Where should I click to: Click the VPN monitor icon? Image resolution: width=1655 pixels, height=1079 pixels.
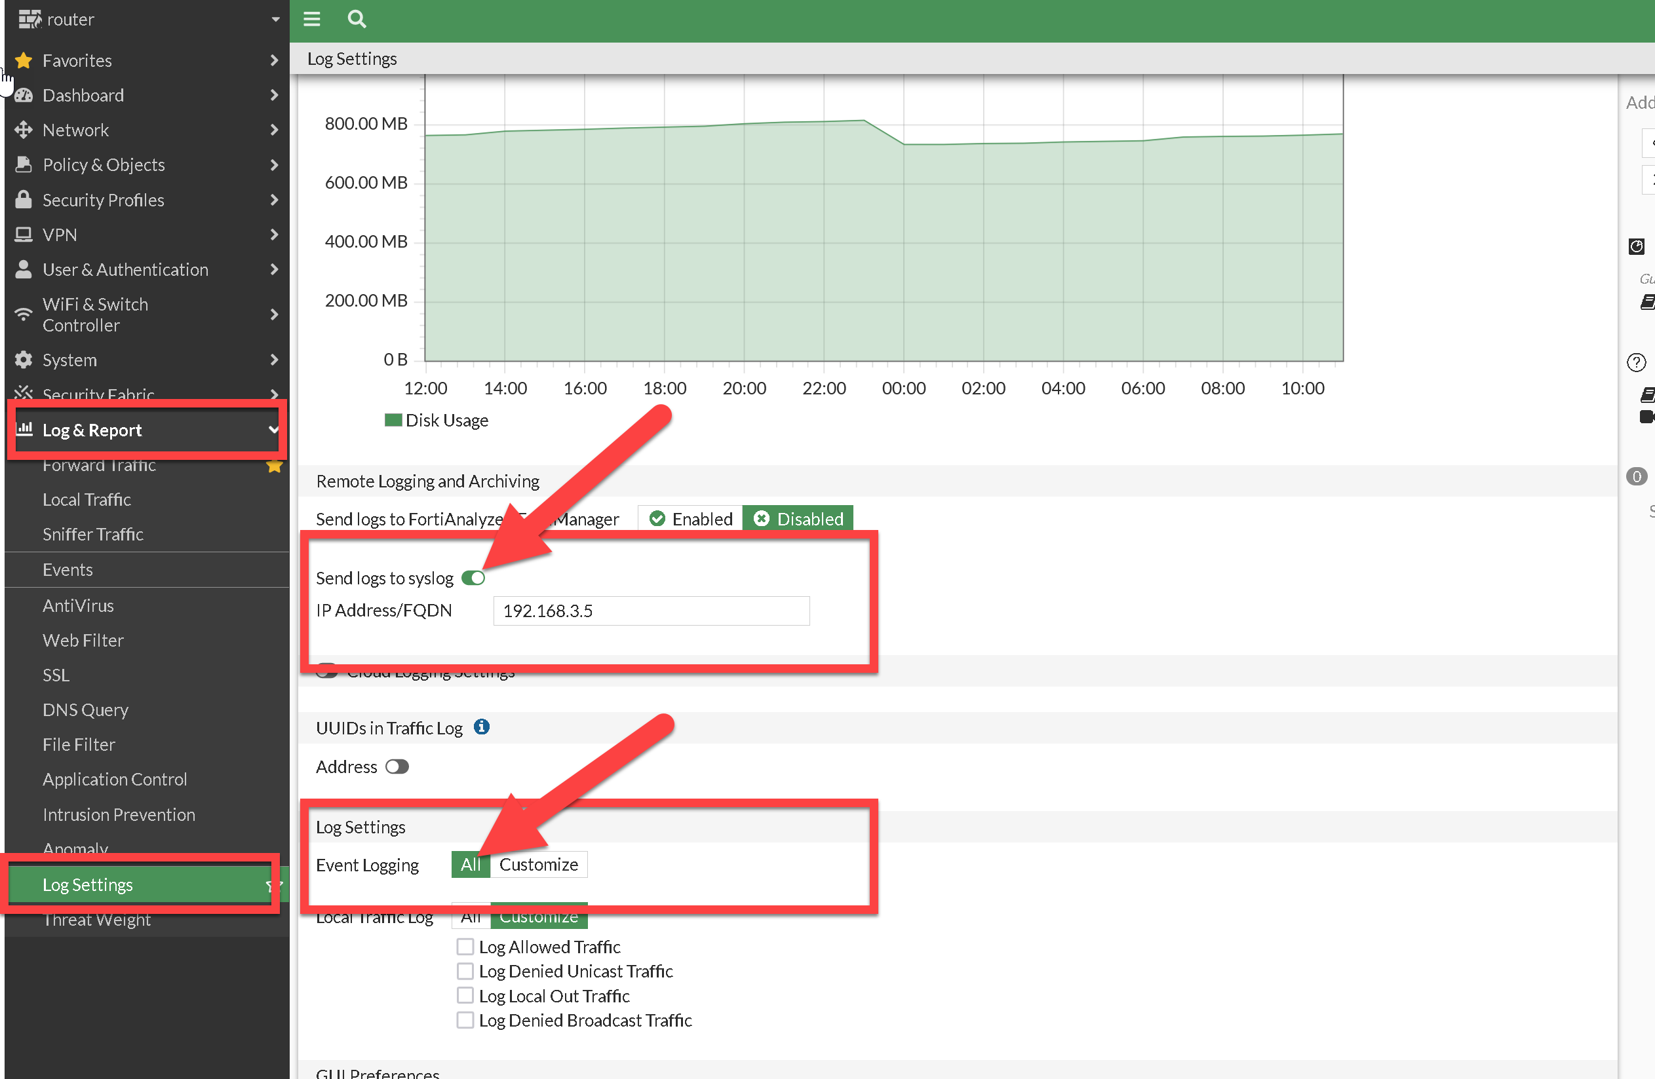click(24, 235)
